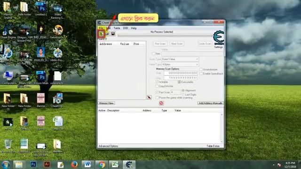Select the HMA-Pro desktop icon
This screenshot has height=169, width=301.
[58, 55]
